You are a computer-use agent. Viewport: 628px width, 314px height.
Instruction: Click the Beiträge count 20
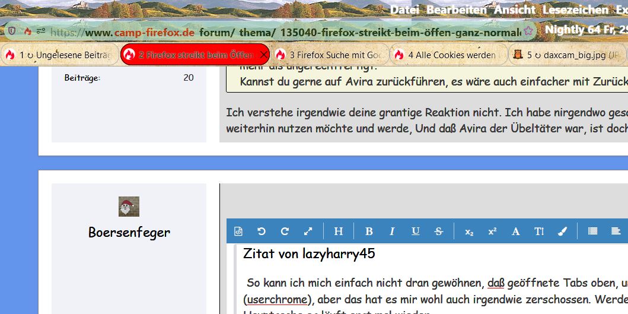[189, 77]
